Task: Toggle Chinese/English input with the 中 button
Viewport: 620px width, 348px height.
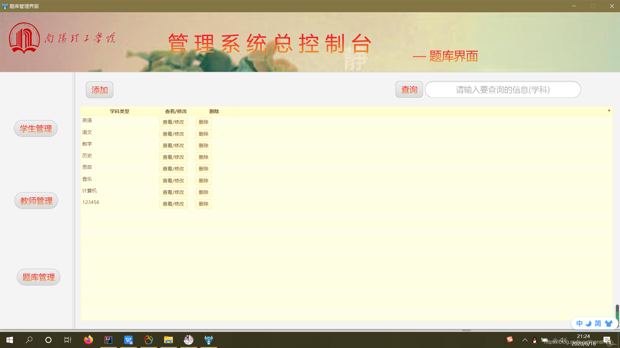Action: (x=580, y=323)
